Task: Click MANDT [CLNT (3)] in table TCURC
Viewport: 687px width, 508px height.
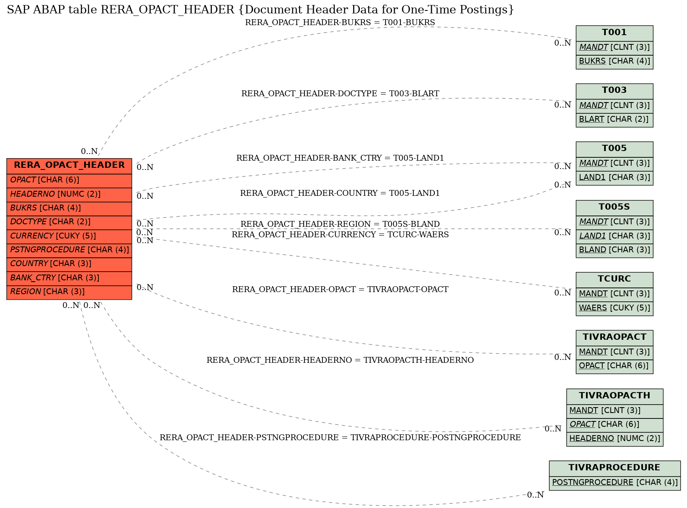Action: [x=614, y=294]
